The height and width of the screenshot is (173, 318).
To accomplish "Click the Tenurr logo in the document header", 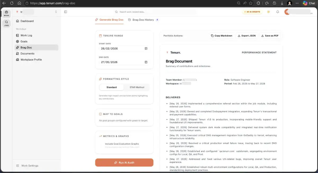I will 173,52.
